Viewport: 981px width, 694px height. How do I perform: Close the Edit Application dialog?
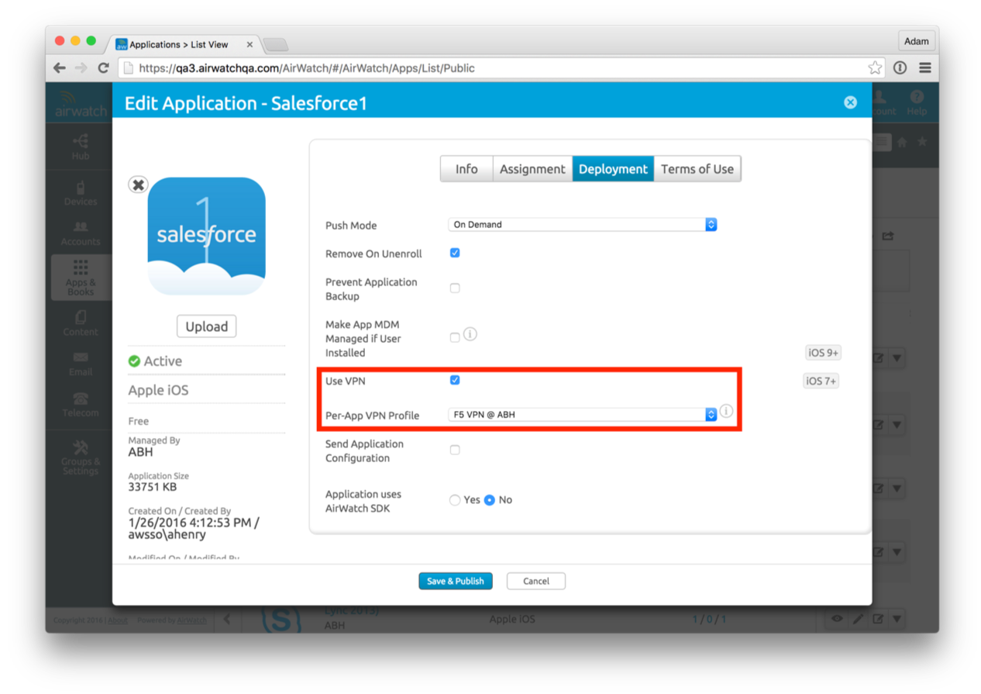[850, 102]
